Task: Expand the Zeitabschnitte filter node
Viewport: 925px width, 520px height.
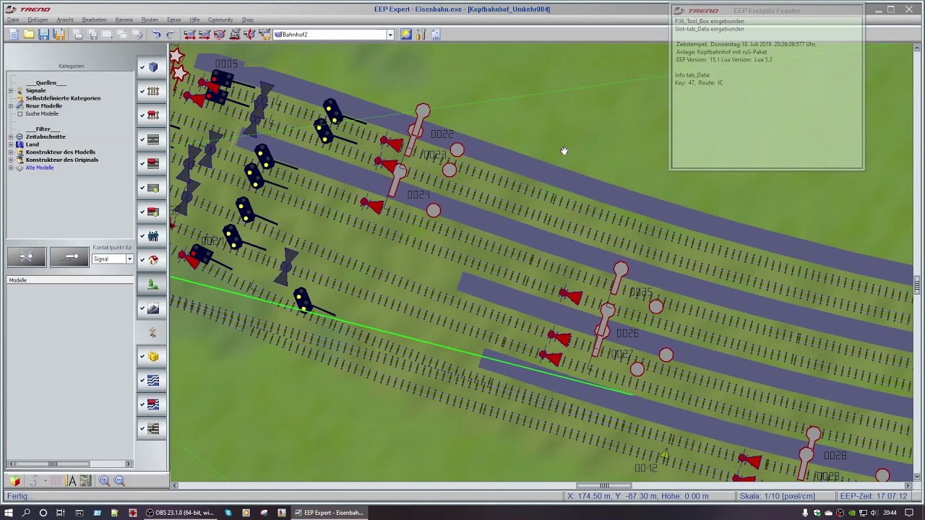Action: point(11,136)
